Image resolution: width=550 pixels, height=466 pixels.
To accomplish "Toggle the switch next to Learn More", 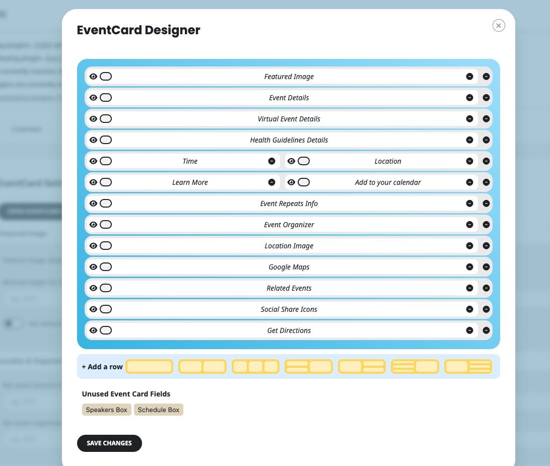I will pyautogui.click(x=106, y=182).
